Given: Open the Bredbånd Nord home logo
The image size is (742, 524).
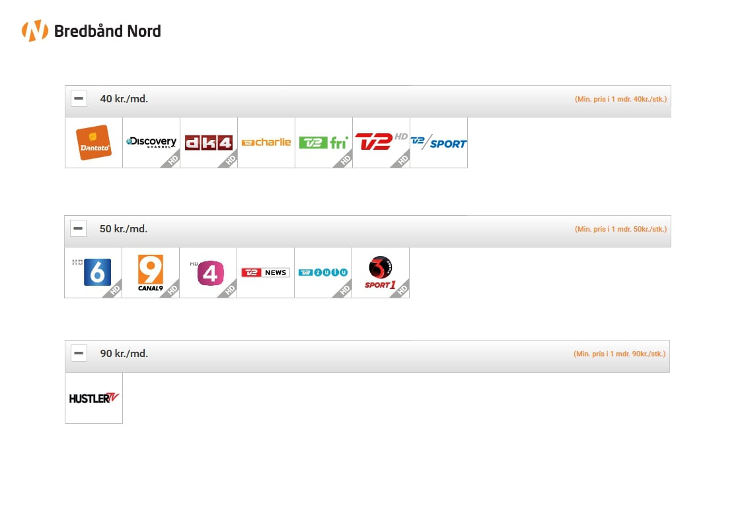Looking at the screenshot, I should click(x=91, y=31).
